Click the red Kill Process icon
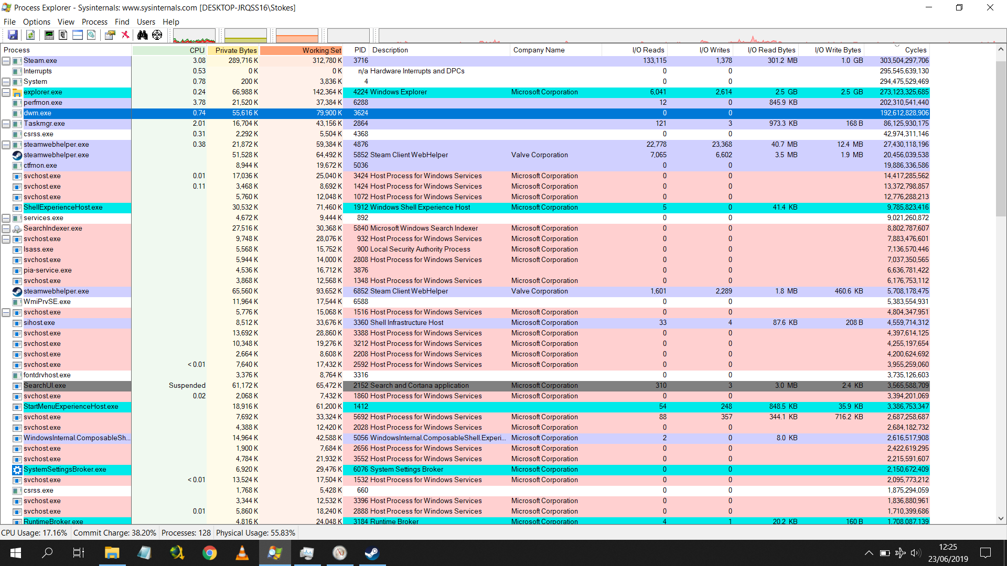 pos(125,35)
